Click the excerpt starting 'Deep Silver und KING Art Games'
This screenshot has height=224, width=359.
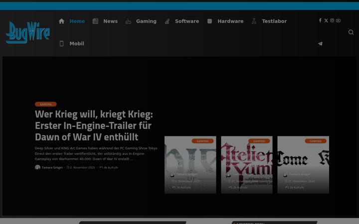[96, 154]
